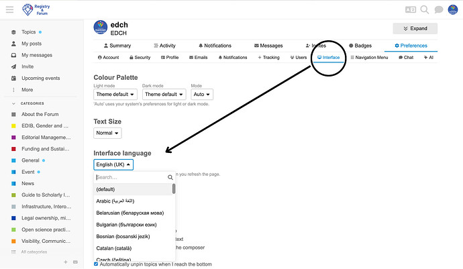Open All categories link
Image resolution: width=463 pixels, height=269 pixels.
34,252
